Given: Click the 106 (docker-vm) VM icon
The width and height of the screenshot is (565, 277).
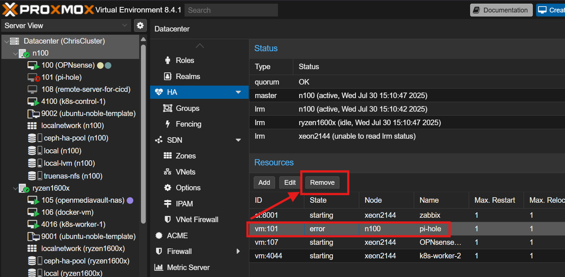Looking at the screenshot, I should point(33,213).
